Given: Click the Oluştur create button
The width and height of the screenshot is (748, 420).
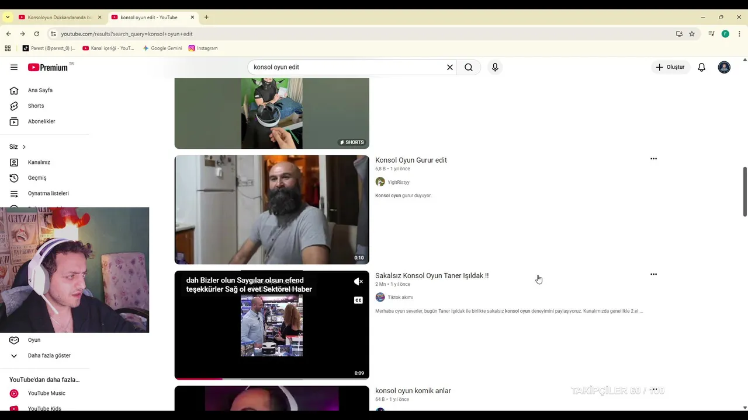Looking at the screenshot, I should 671,67.
